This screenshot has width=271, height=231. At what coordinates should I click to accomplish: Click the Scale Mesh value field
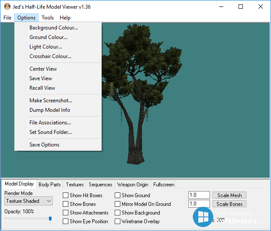[x=199, y=195]
